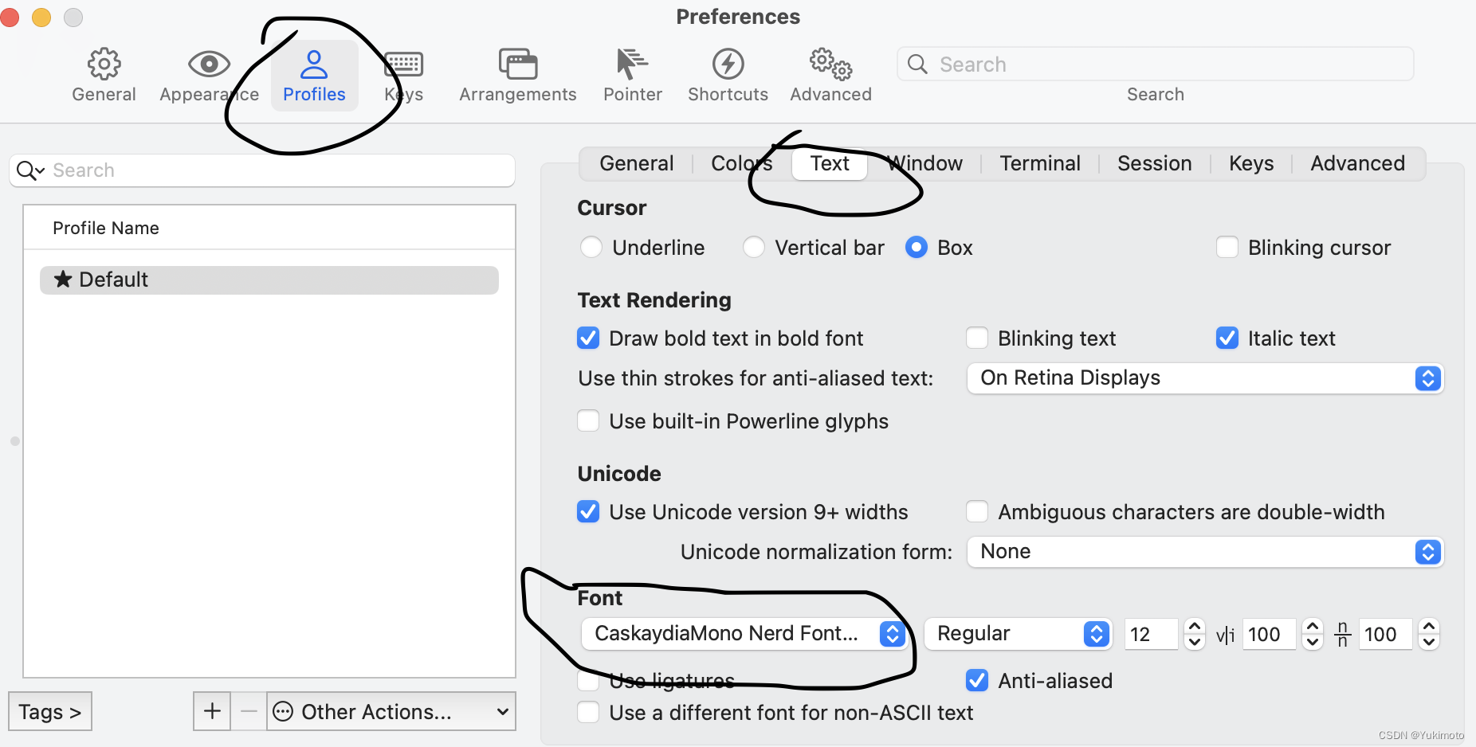Open CaskaydiaMono Nerd Font family dropdown
Image resolution: width=1476 pixels, height=747 pixels.
(744, 634)
